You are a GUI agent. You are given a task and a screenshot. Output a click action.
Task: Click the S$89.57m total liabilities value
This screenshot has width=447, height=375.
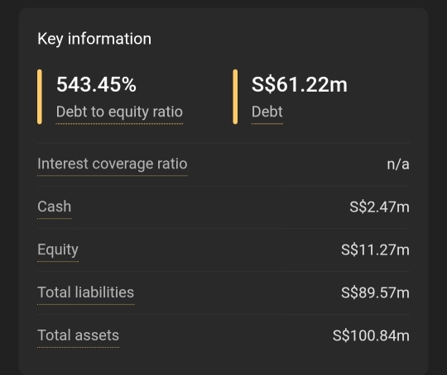(375, 292)
